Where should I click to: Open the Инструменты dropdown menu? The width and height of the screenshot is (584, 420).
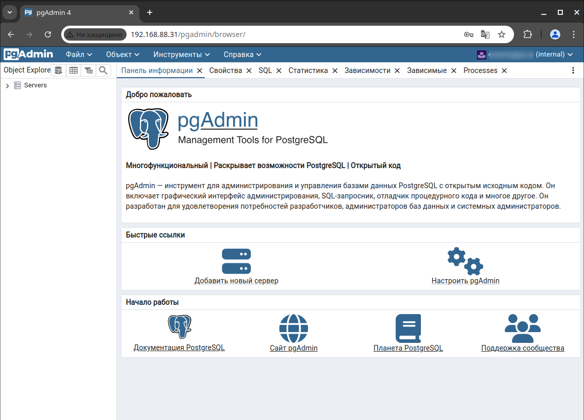(x=182, y=54)
